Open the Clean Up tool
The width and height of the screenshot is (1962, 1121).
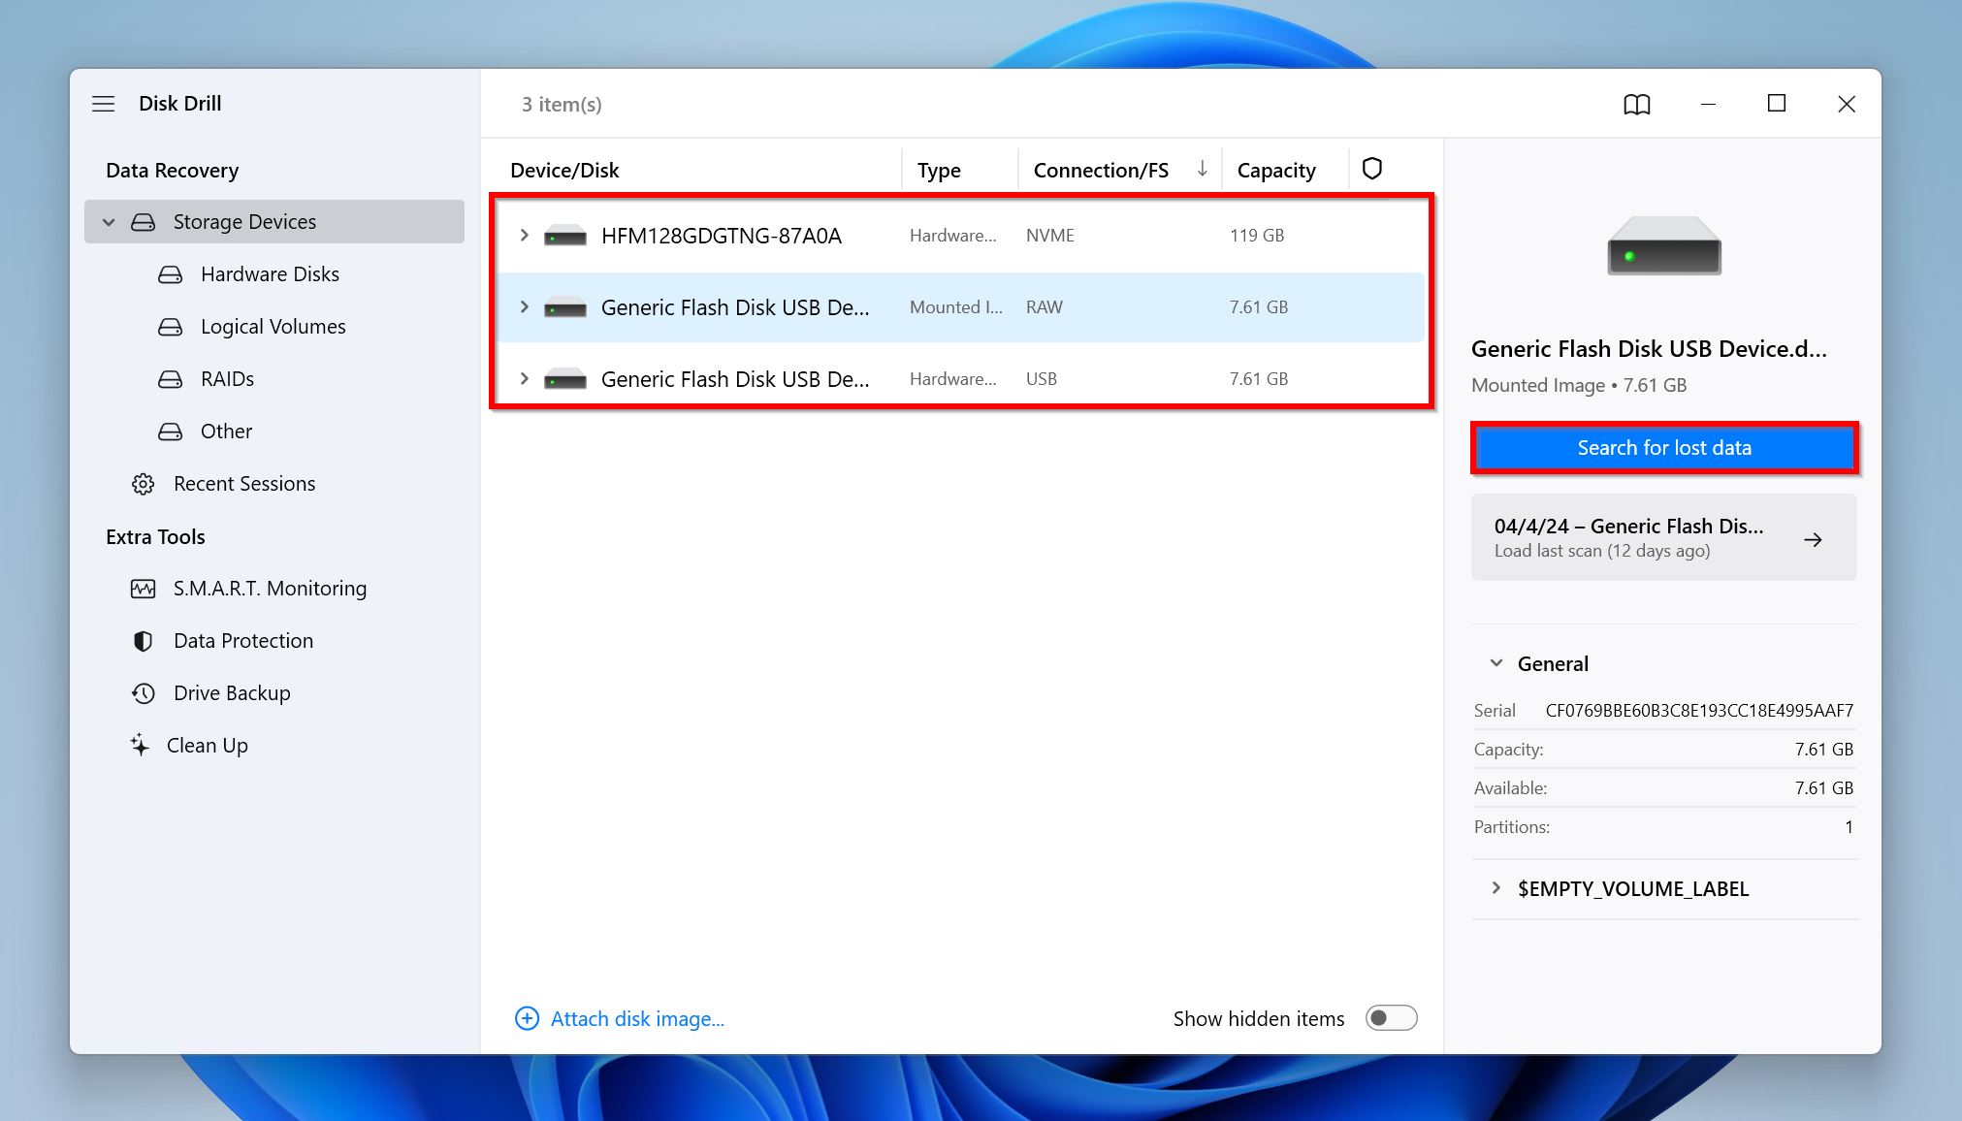[207, 745]
